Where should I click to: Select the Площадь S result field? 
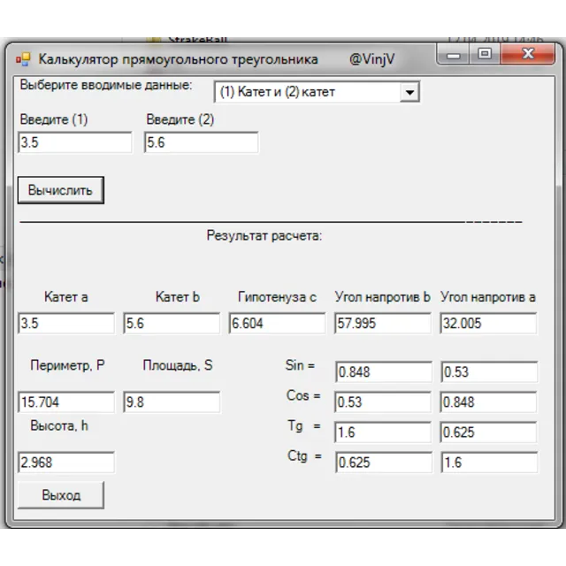point(172,402)
